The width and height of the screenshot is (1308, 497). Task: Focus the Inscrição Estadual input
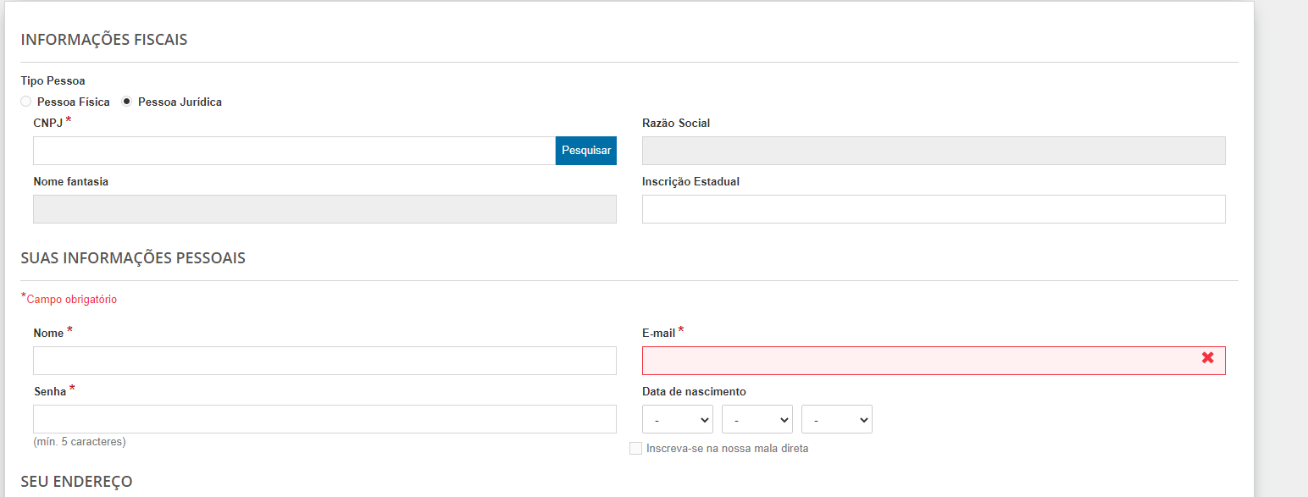[934, 209]
